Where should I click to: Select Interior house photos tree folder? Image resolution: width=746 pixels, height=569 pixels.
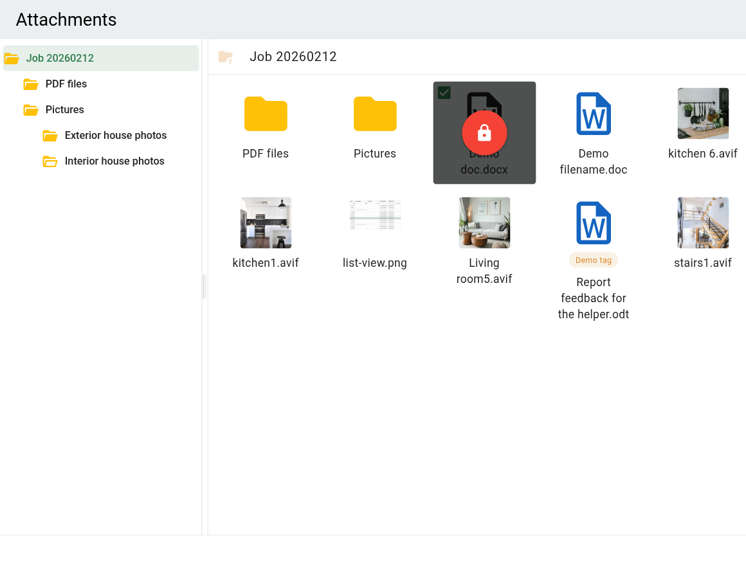tap(114, 161)
